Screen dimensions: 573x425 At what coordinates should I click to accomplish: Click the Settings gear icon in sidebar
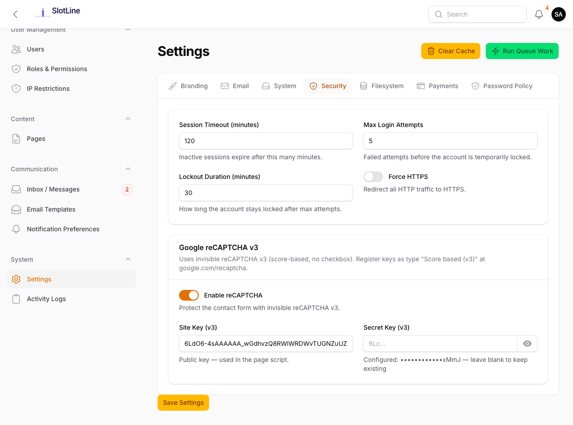16,279
